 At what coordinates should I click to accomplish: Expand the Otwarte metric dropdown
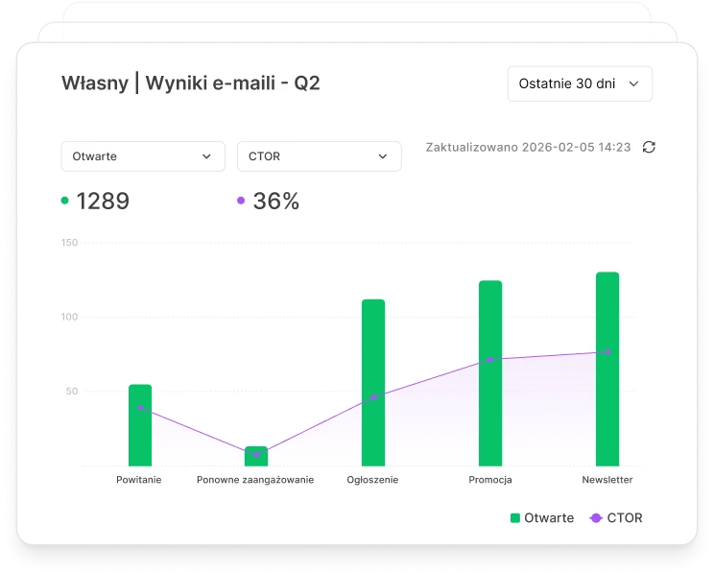pos(142,156)
